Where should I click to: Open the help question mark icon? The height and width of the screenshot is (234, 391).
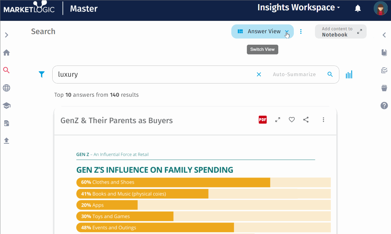click(384, 106)
